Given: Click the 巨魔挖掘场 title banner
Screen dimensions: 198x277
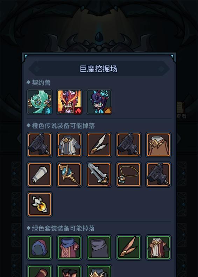Looking at the screenshot, I should (99, 69).
